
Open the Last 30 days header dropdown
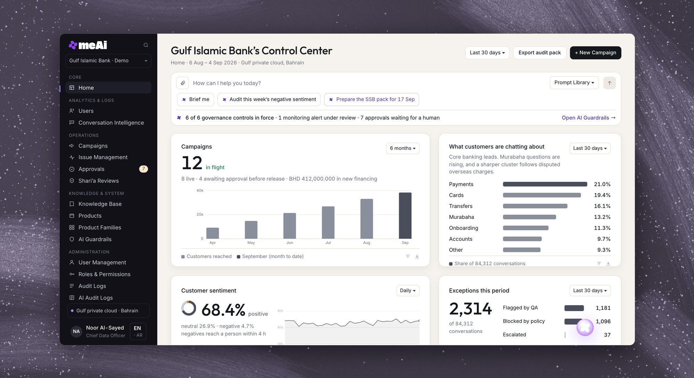487,53
